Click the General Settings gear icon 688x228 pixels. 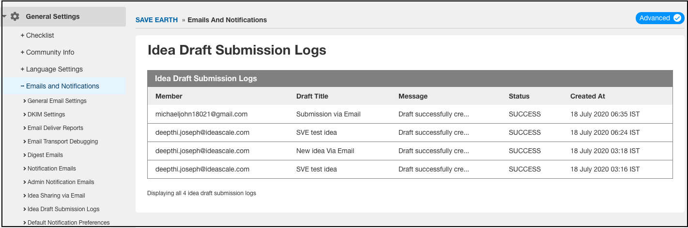pyautogui.click(x=15, y=16)
